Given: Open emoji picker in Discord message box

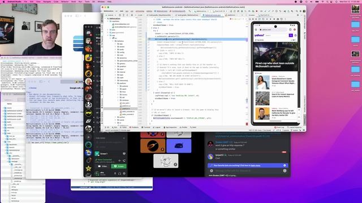Looking at the screenshot, I should click(x=285, y=171).
